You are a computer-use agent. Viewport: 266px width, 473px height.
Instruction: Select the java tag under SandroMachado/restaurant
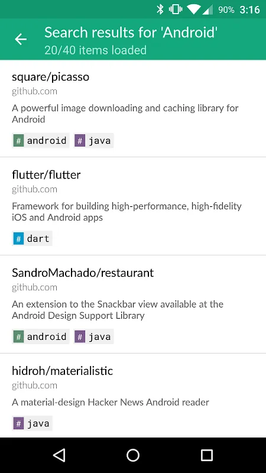pyautogui.click(x=93, y=336)
